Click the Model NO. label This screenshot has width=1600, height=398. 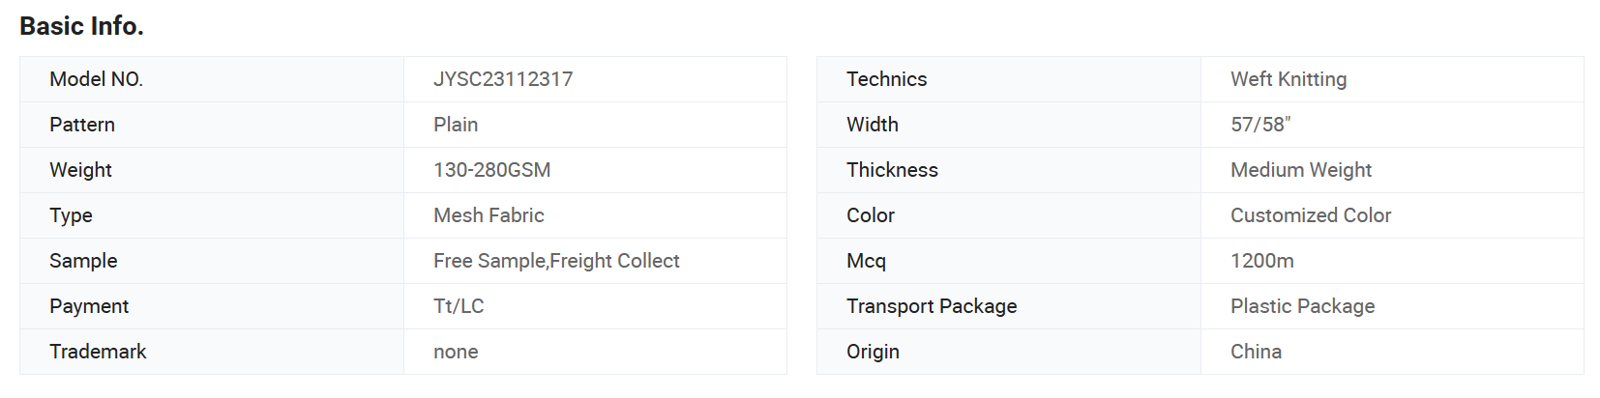(96, 79)
